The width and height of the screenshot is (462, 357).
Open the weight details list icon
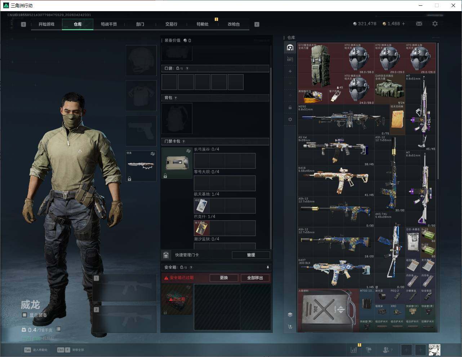point(58,329)
